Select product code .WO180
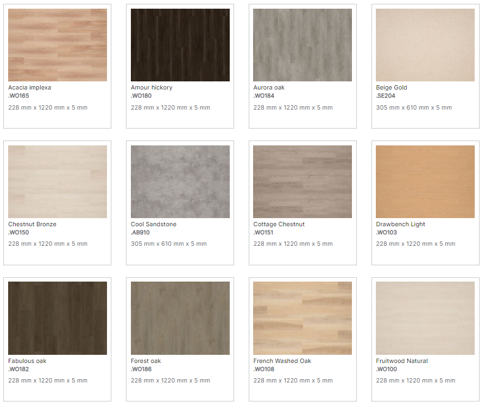Screen dimensions: 485x408 pos(141,96)
